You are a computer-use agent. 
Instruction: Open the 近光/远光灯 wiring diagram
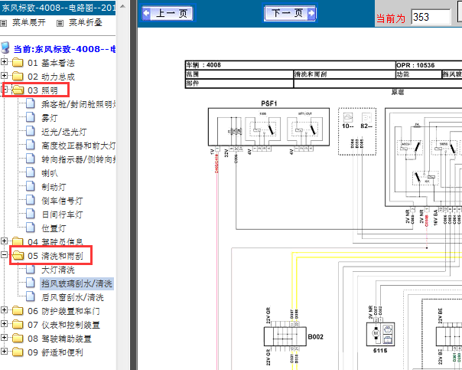pos(64,132)
